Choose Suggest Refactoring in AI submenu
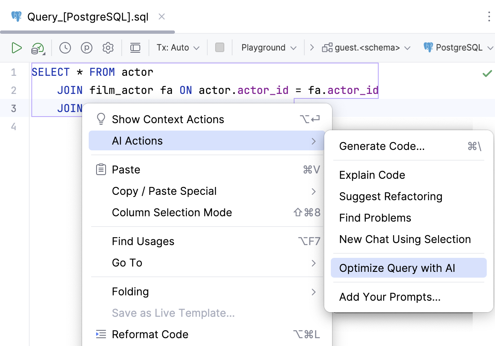The height and width of the screenshot is (346, 495). [x=409, y=196]
